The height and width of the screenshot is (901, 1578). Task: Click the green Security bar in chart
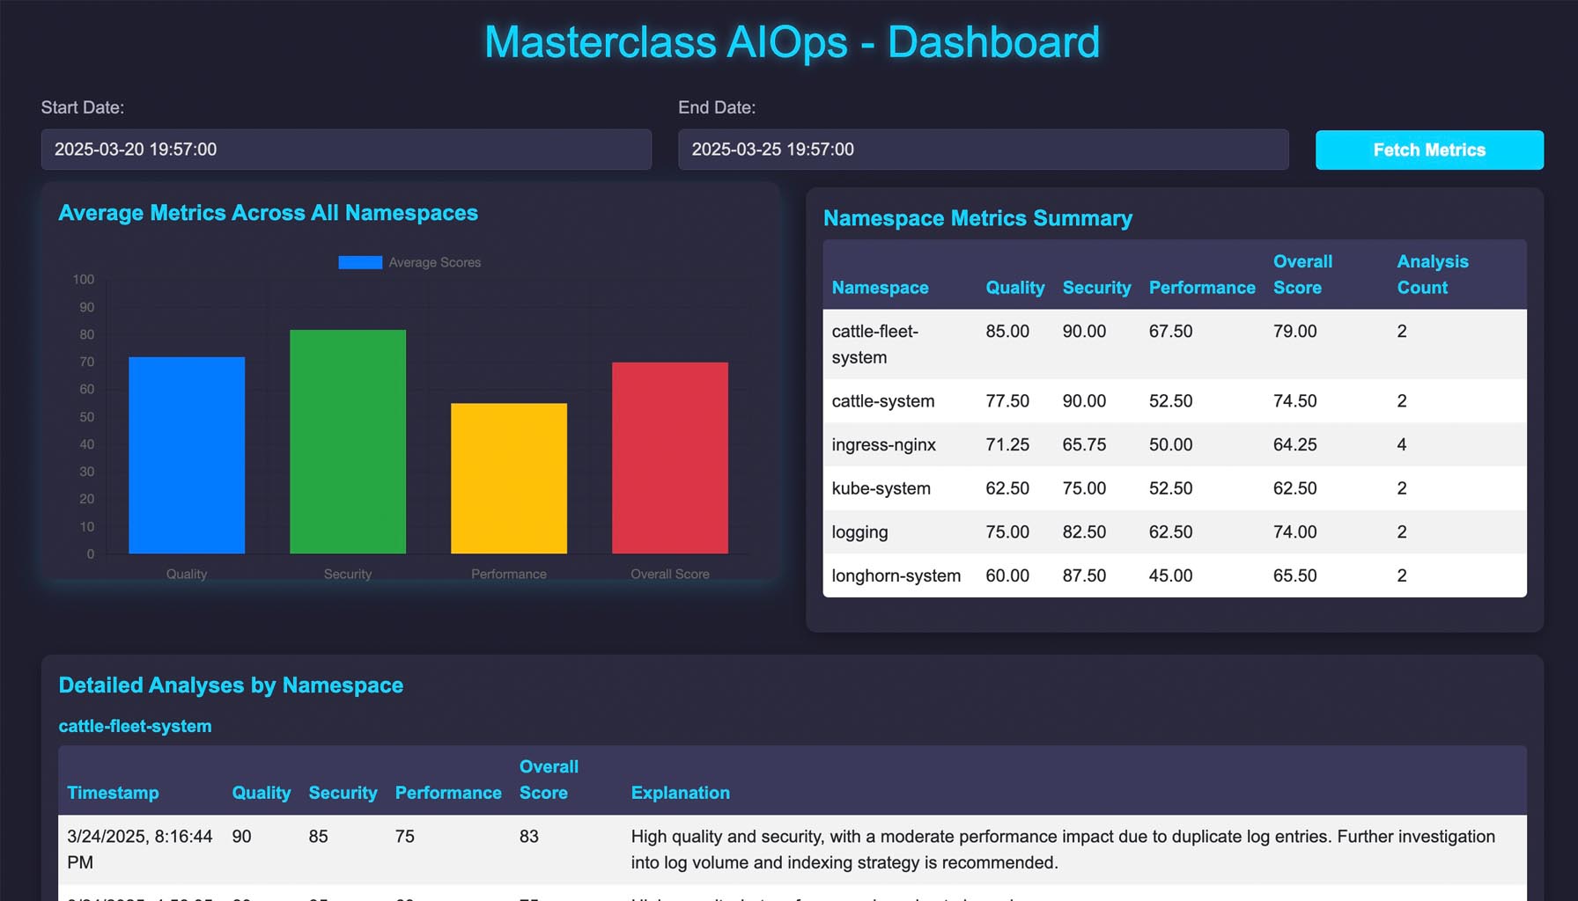tap(348, 442)
